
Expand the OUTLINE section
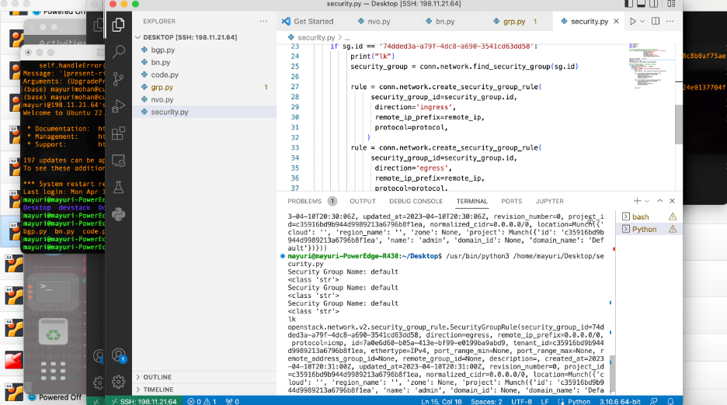tap(204, 377)
